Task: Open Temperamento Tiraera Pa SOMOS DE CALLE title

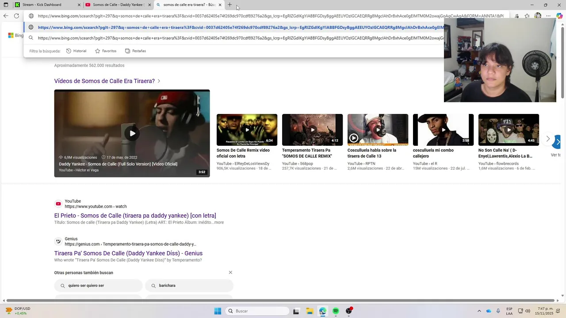Action: point(307,153)
